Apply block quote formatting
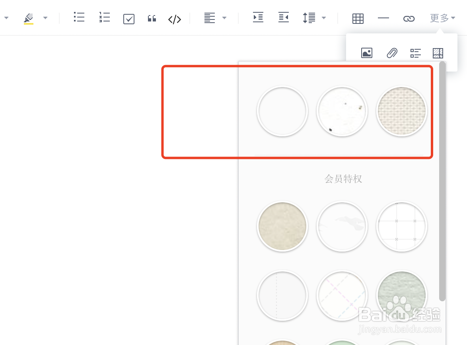 pyautogui.click(x=152, y=18)
